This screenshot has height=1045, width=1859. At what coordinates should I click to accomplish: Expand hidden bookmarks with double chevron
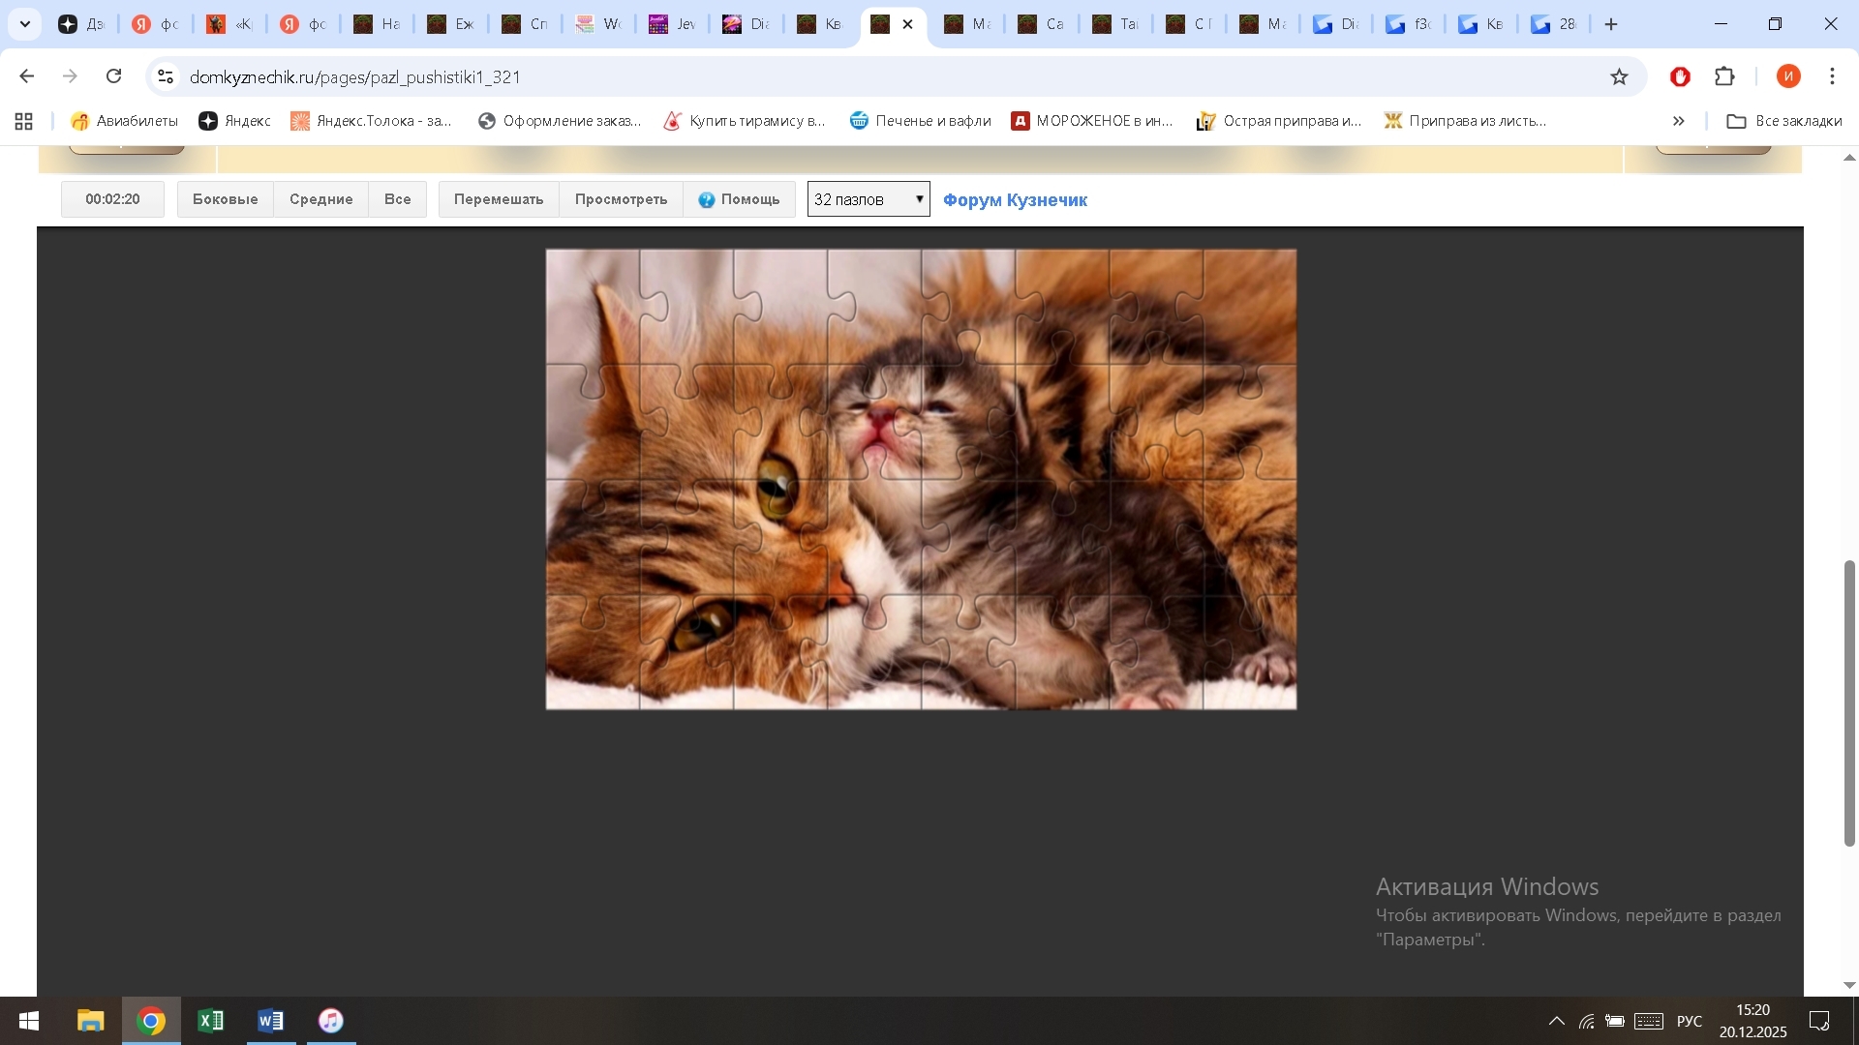(x=1679, y=121)
